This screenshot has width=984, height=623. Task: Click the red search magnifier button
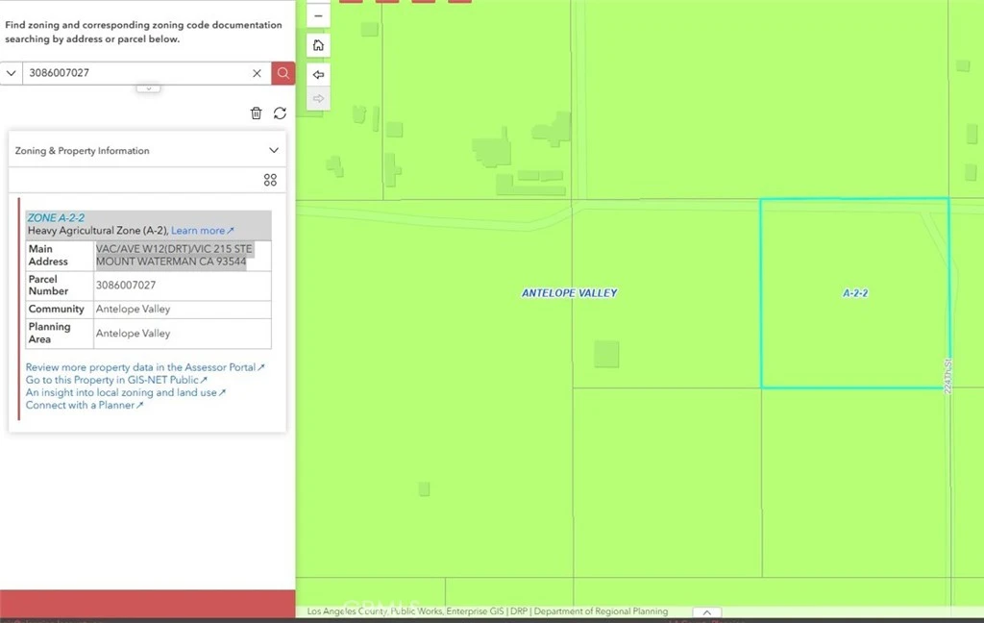pos(283,73)
